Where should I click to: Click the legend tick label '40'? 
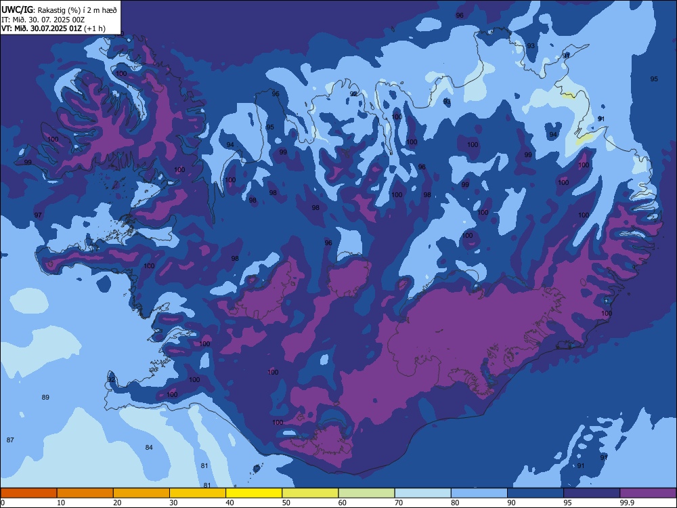(230, 503)
